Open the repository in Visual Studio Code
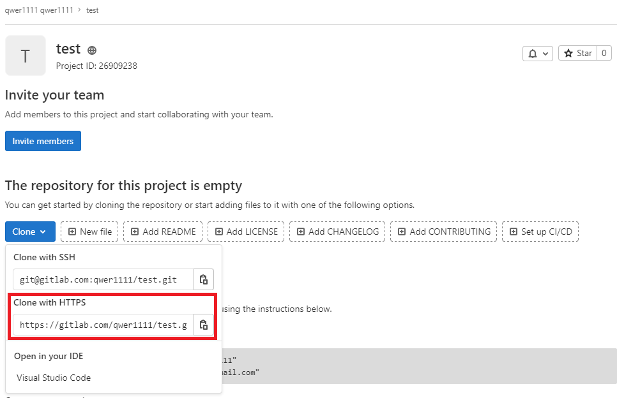The height and width of the screenshot is (398, 617). [53, 378]
